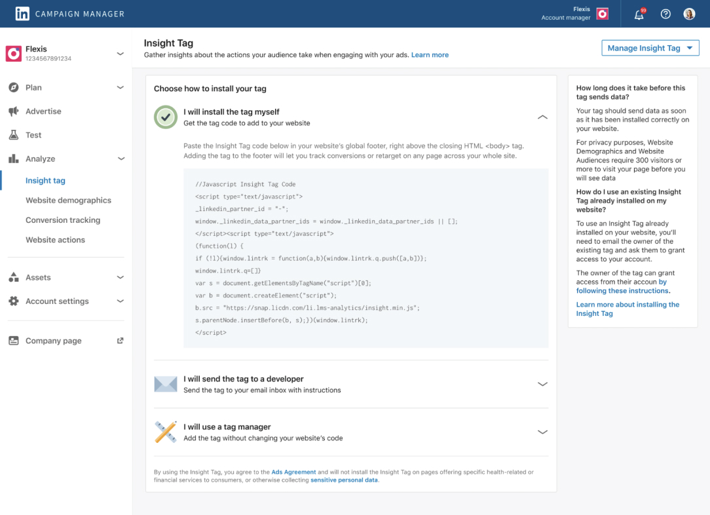Click the I will install the tag myself heading
The image size is (710, 515).
(231, 112)
